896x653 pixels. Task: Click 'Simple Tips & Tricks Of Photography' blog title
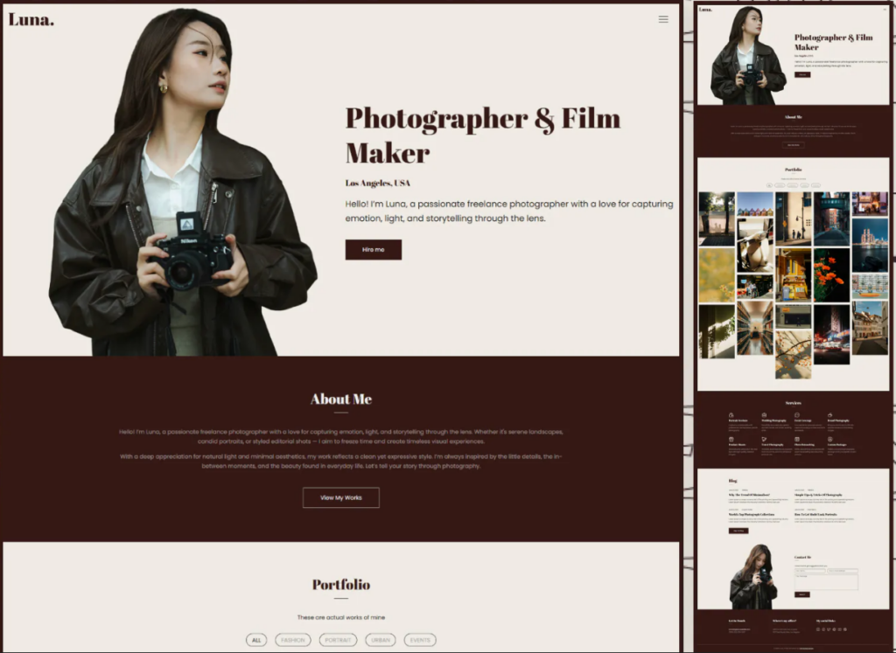point(818,495)
